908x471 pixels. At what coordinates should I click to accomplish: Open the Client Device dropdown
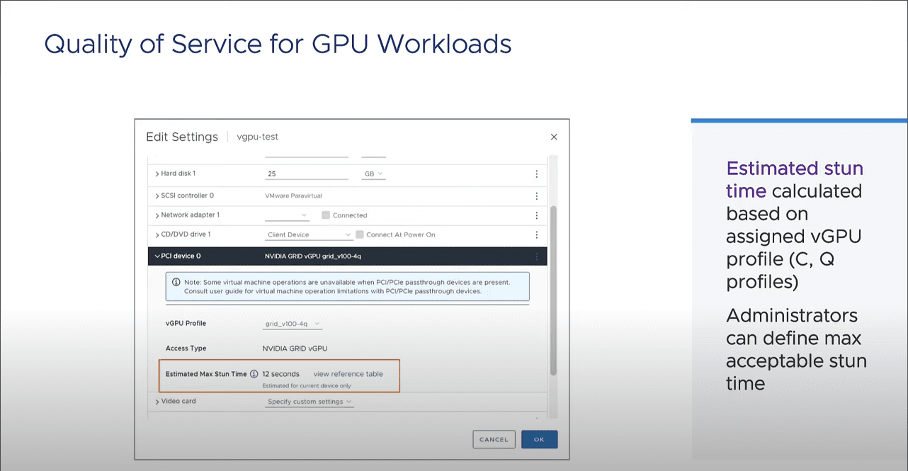pos(309,234)
